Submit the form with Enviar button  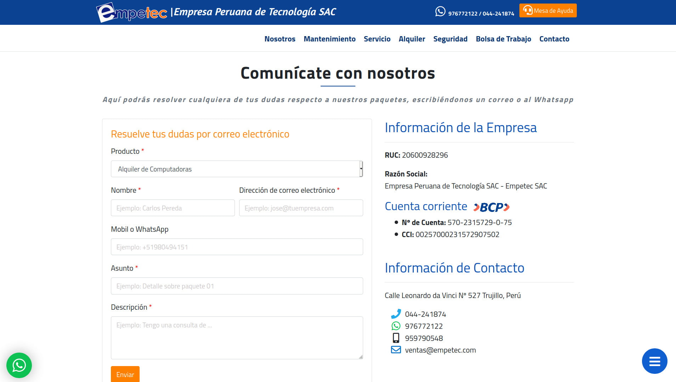click(125, 374)
